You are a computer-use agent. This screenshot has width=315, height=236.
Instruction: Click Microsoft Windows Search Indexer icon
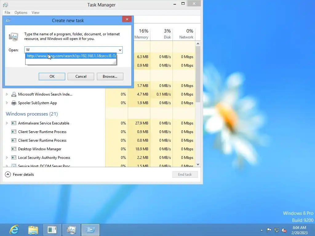pos(14,94)
